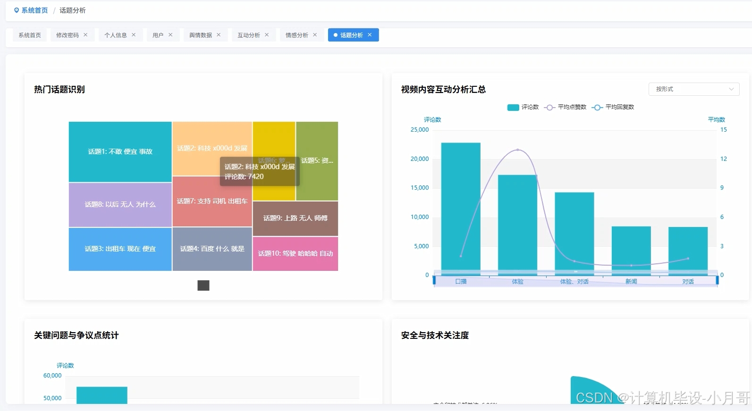This screenshot has width=752, height=411.
Task: Close the 修改密码 tab
Action: [x=85, y=35]
